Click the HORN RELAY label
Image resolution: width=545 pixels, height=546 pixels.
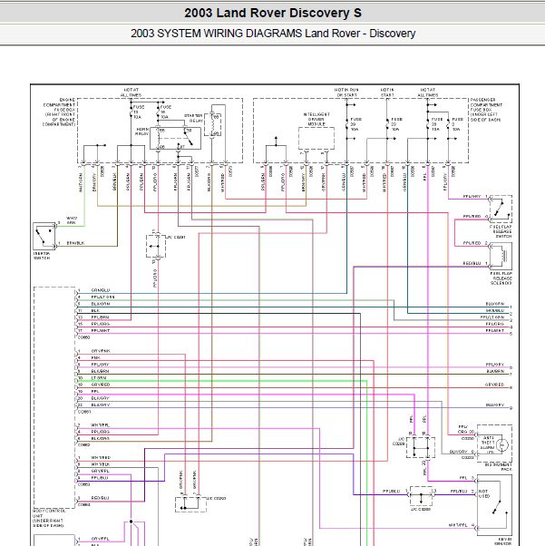[142, 132]
